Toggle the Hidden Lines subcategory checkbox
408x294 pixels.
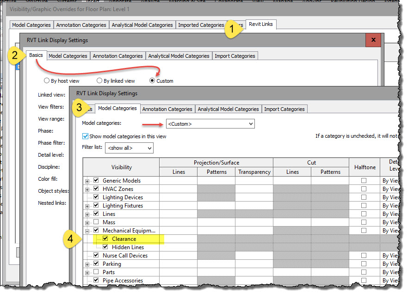(x=105, y=246)
